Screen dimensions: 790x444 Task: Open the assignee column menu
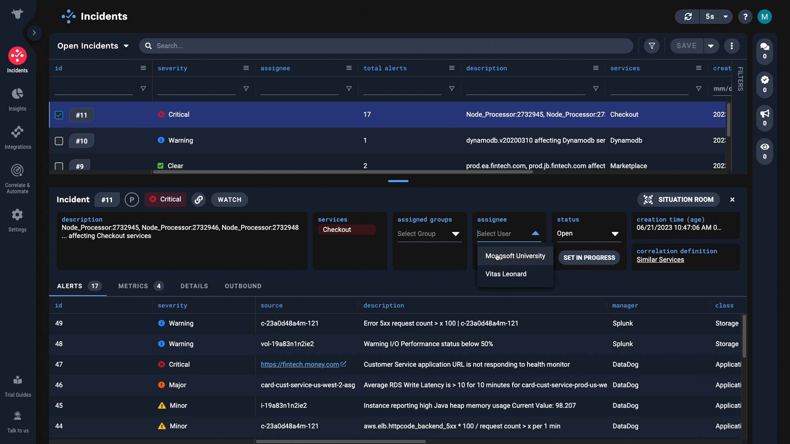pyautogui.click(x=349, y=68)
